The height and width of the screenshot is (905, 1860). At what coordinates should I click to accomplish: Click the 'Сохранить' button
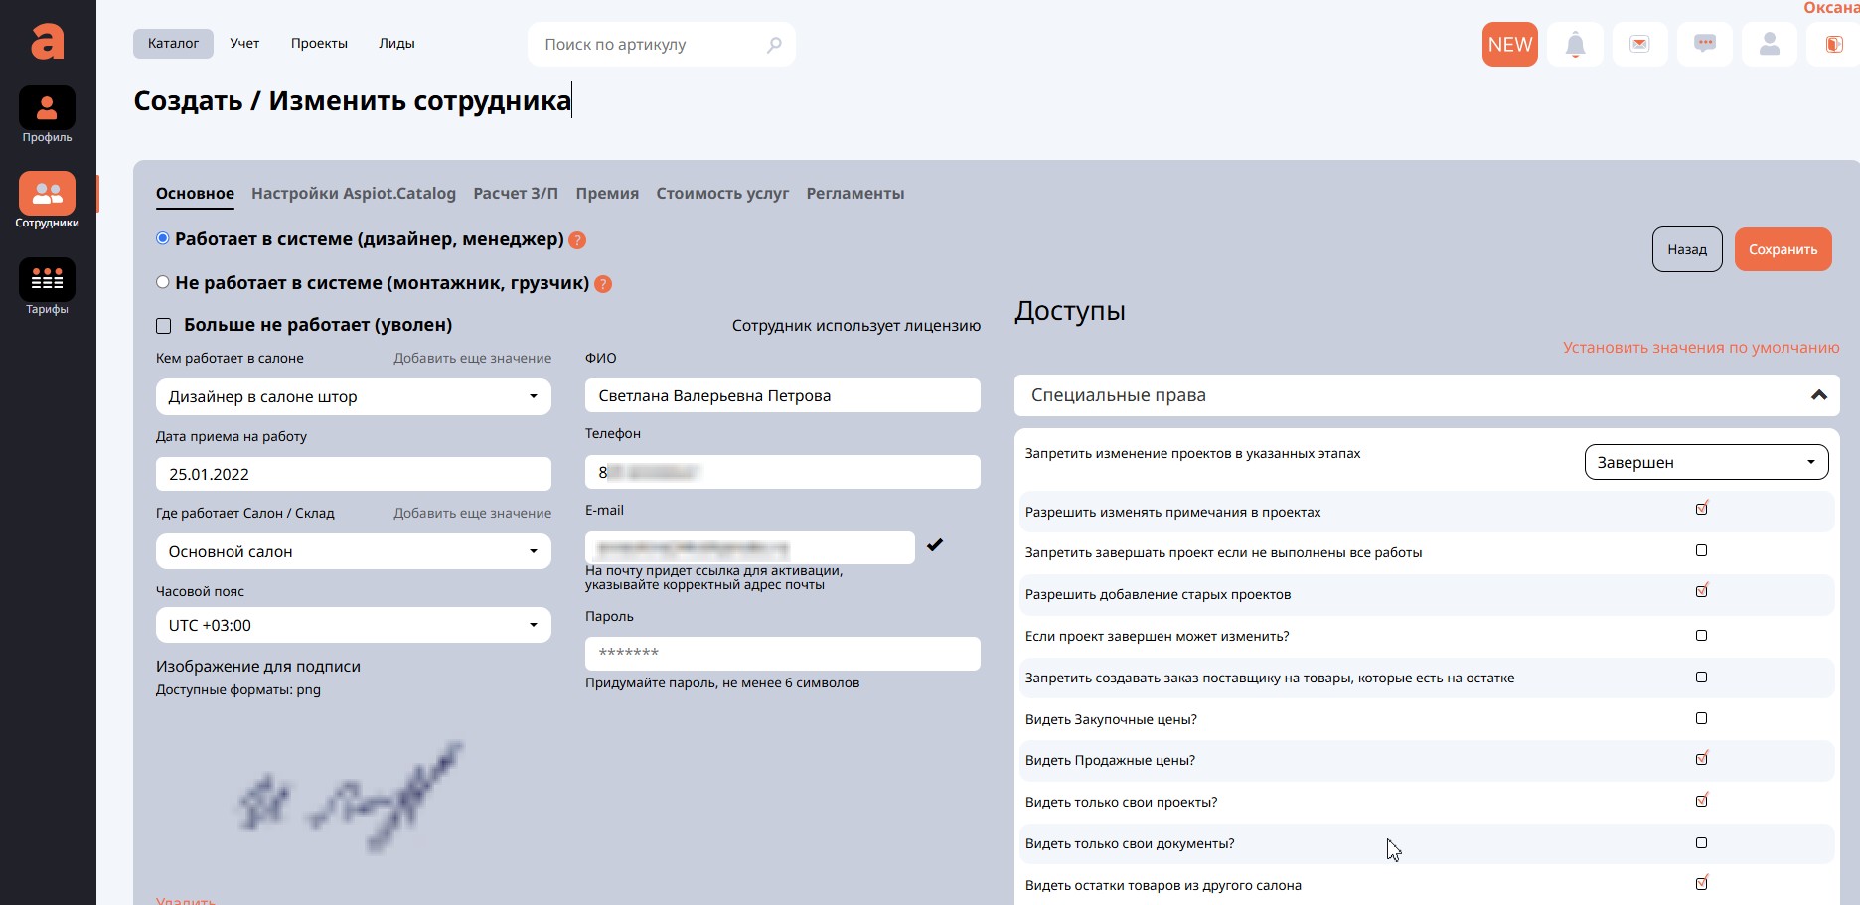[1782, 249]
